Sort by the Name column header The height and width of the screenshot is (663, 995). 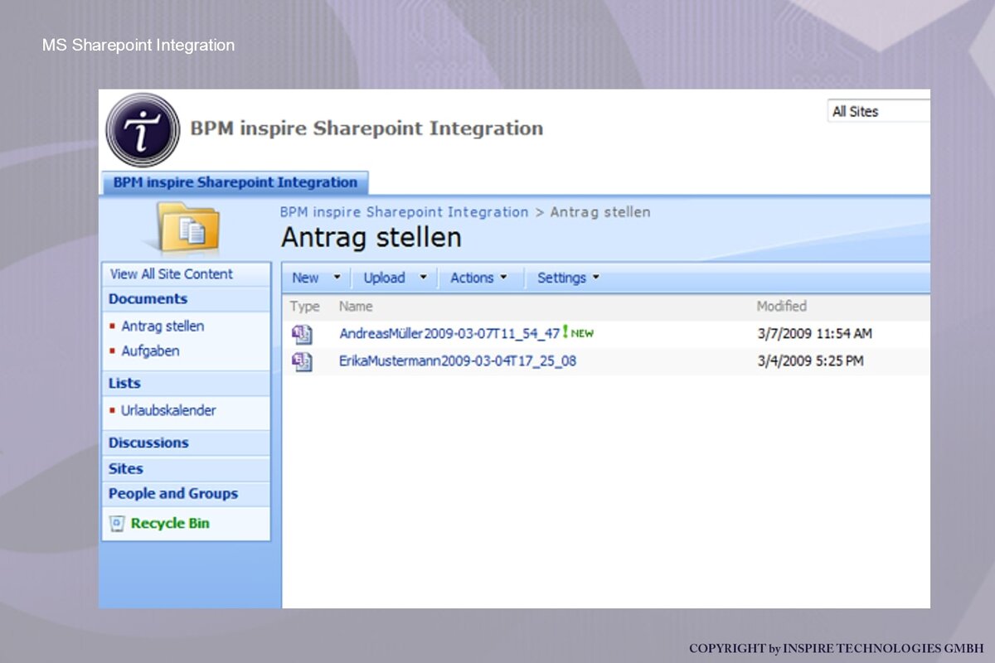tap(356, 307)
